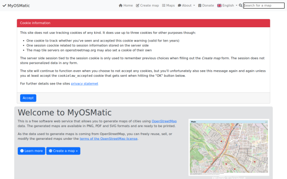Click the Welcome to MyOSMatic heading
This screenshot has width=287, height=179.
coord(65,113)
